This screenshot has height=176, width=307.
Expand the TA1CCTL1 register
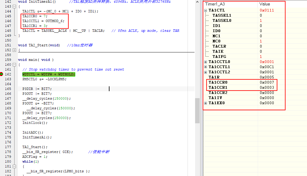coord(206,67)
